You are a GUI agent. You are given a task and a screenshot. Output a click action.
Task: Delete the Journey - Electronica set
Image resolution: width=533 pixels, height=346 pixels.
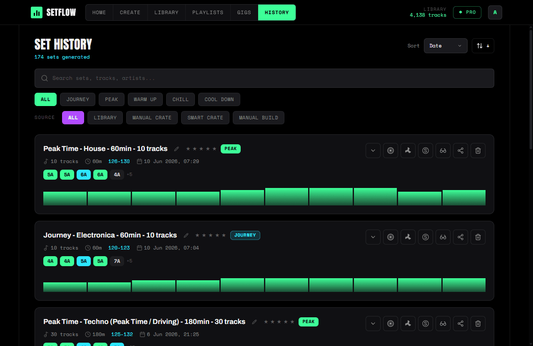tap(478, 237)
